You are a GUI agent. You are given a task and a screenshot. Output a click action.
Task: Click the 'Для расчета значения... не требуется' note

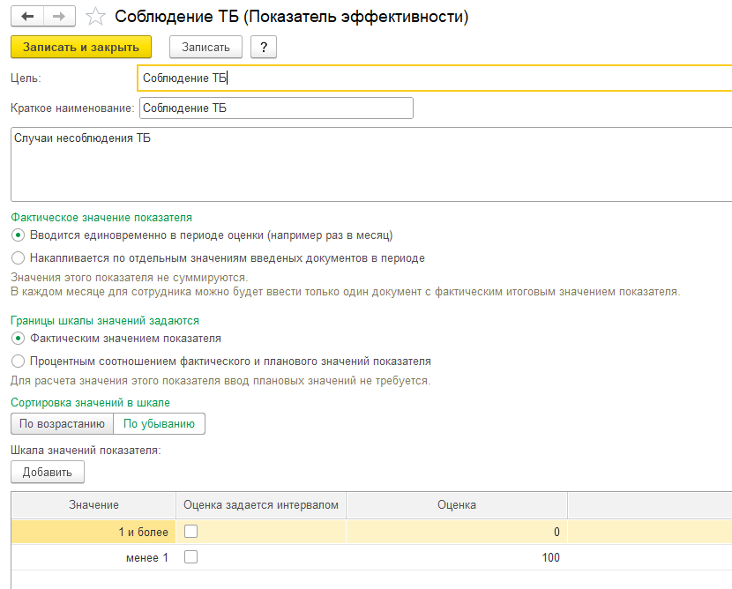pyautogui.click(x=220, y=381)
